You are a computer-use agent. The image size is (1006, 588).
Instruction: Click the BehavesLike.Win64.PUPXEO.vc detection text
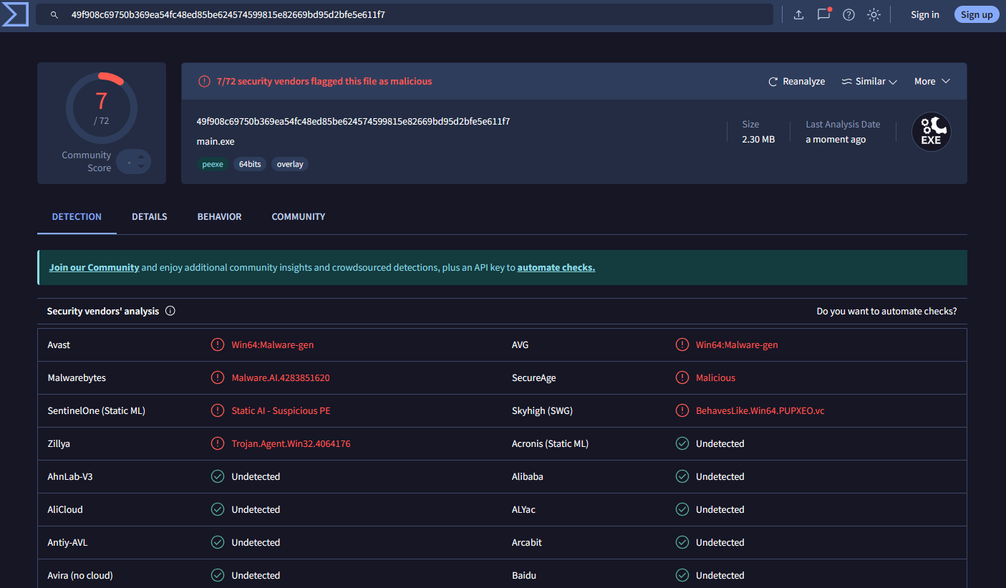[x=760, y=410]
